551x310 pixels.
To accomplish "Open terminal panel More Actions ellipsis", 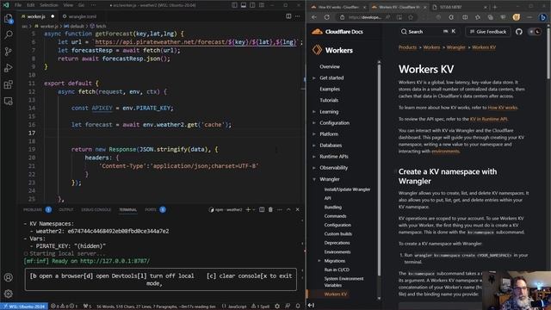I will (x=280, y=209).
